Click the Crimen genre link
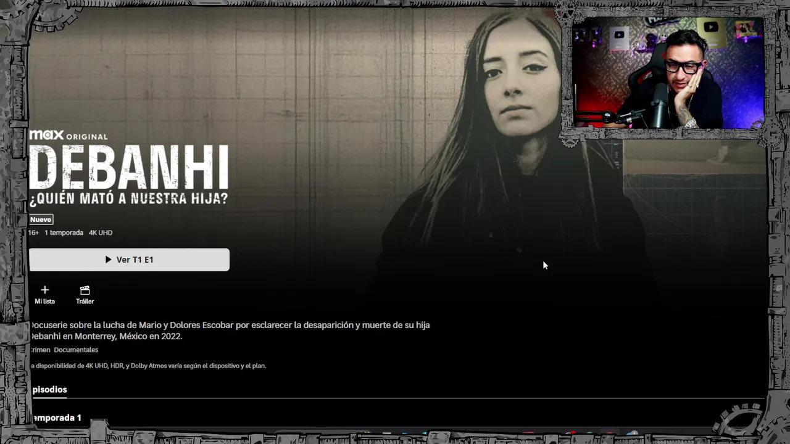790x444 pixels. (x=39, y=350)
